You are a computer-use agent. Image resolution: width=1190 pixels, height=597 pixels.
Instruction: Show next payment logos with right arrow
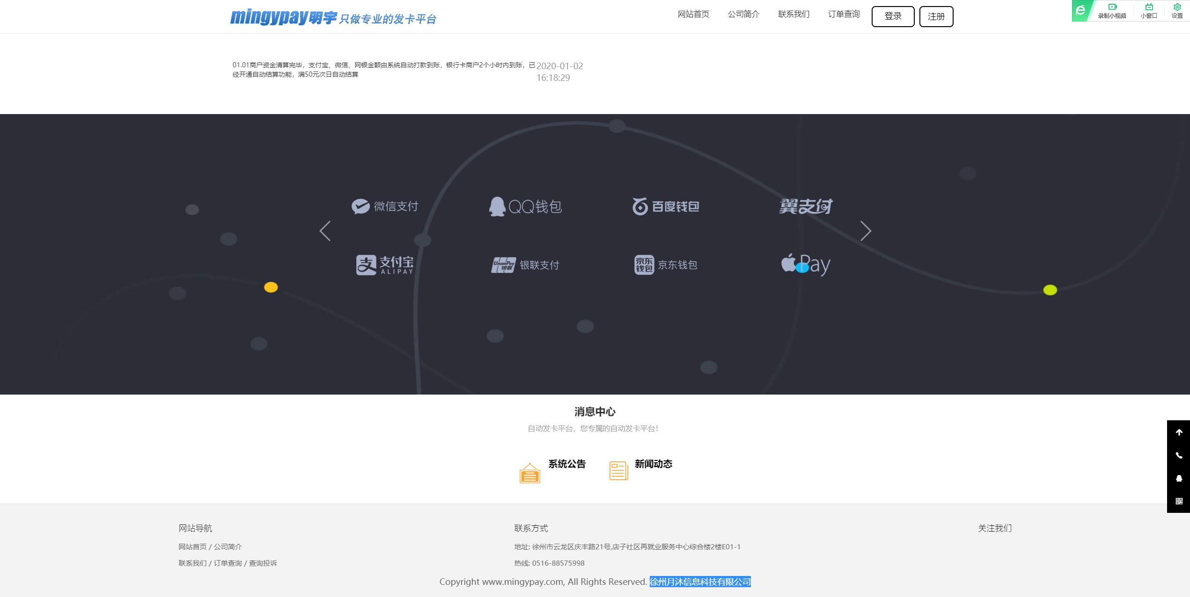point(866,231)
